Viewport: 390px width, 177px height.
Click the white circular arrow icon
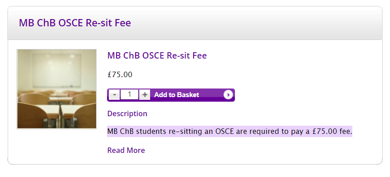pyautogui.click(x=228, y=95)
